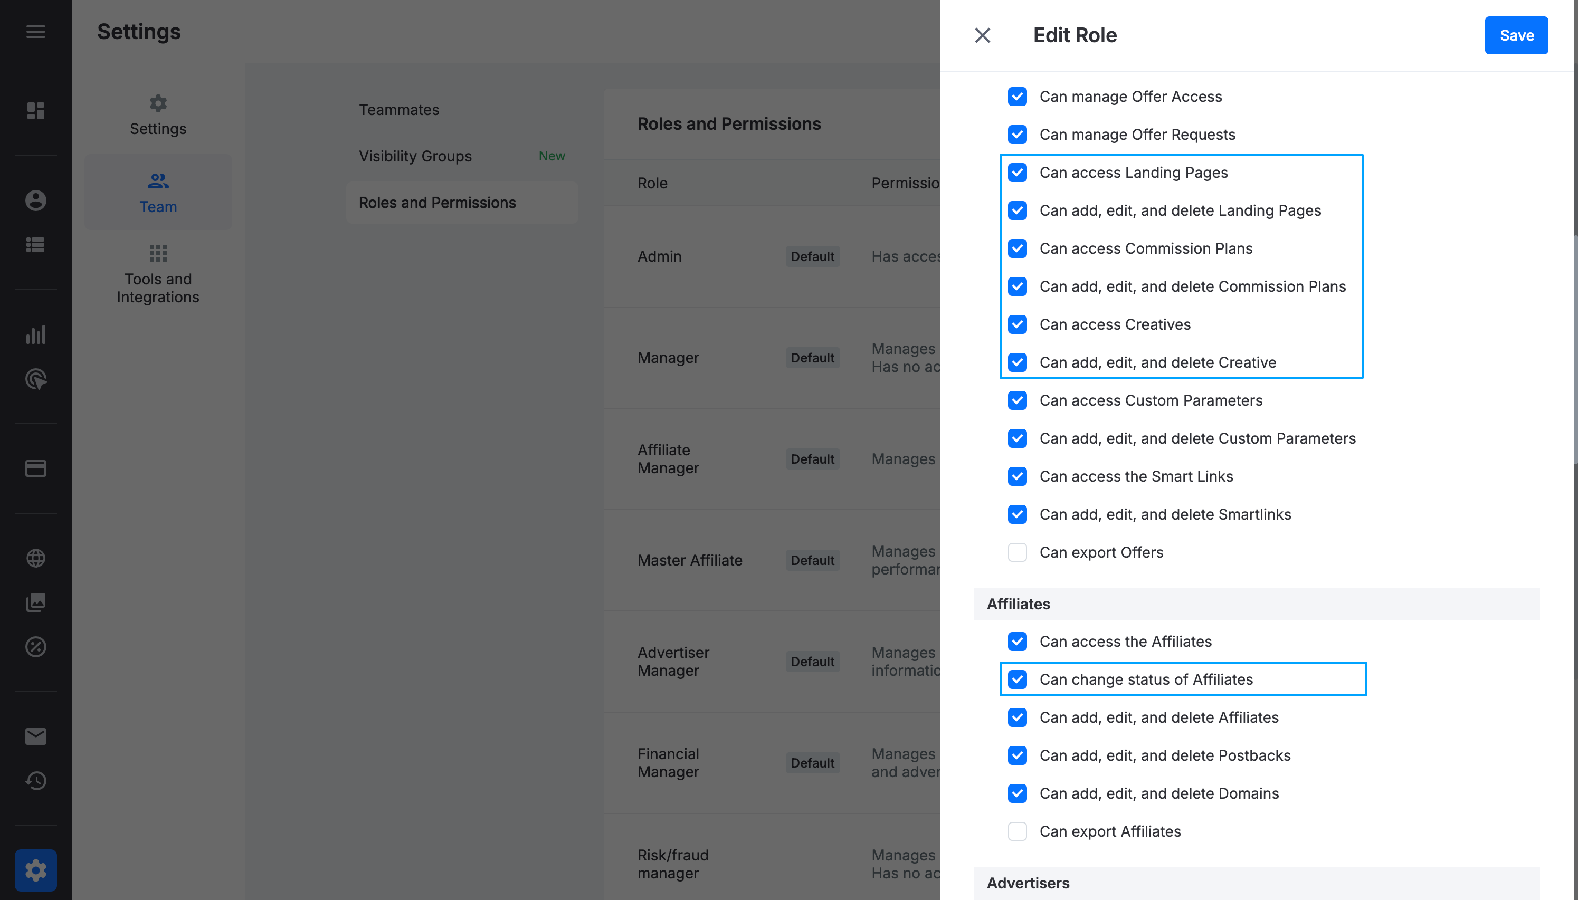Uncheck Can access Landing Pages
1578x900 pixels.
pos(1017,173)
